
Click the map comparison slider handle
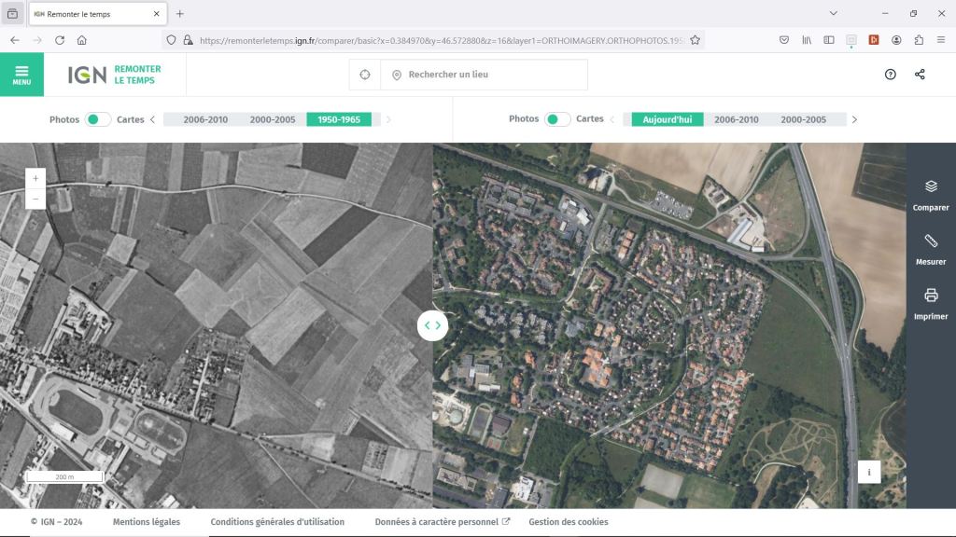coord(432,325)
